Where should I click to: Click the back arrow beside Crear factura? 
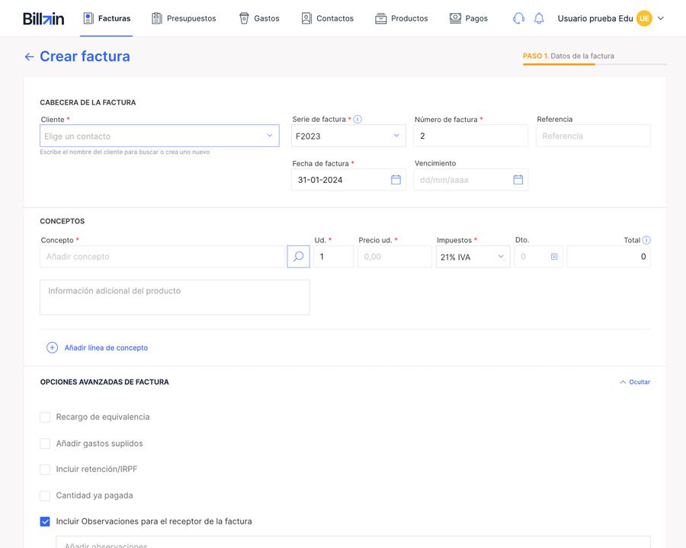(29, 57)
